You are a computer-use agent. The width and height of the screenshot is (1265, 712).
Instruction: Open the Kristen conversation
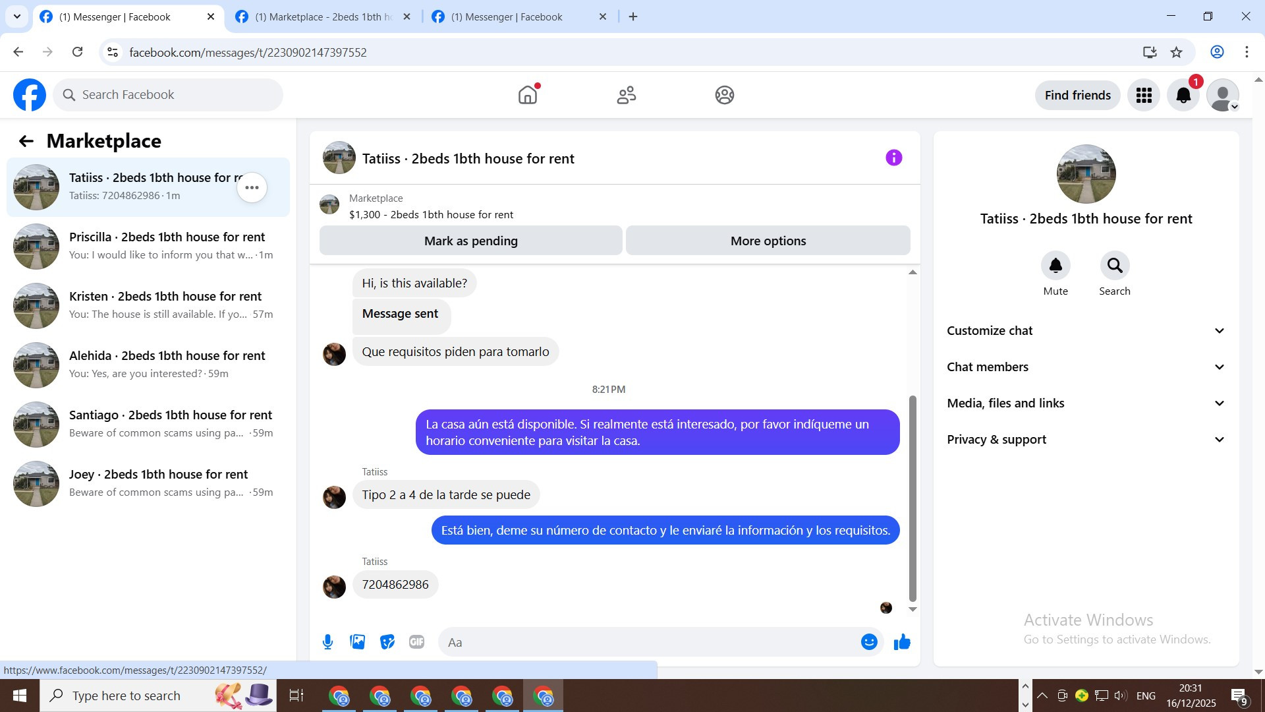coord(148,305)
